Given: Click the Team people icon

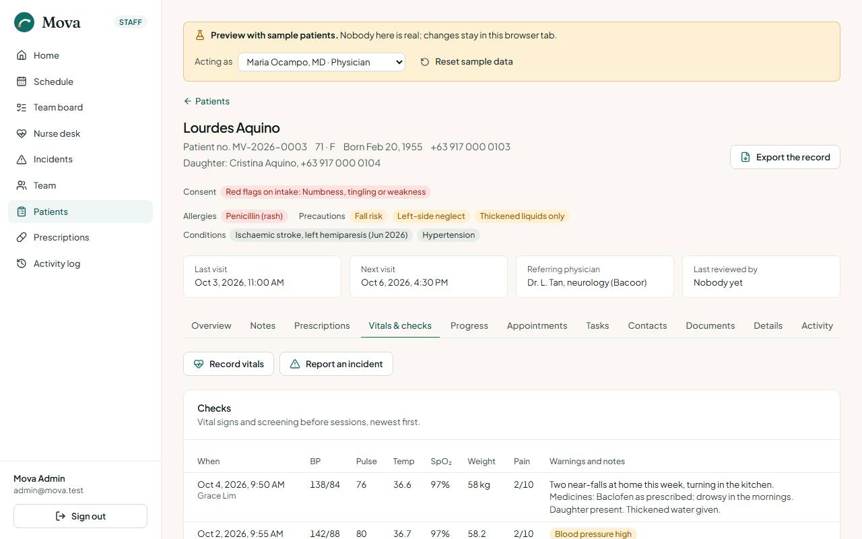Looking at the screenshot, I should coord(22,185).
